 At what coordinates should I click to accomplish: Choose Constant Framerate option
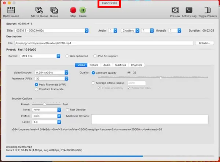(x=36, y=89)
